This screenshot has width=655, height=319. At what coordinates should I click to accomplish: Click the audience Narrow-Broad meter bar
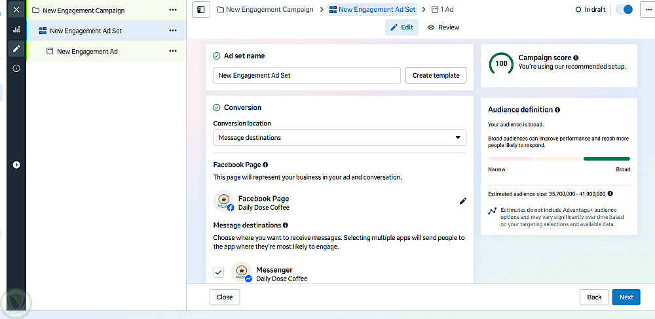(x=559, y=158)
